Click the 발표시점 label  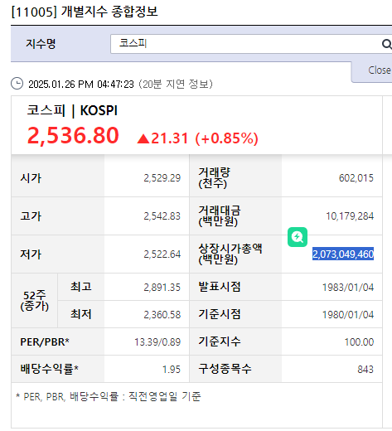[220, 287]
